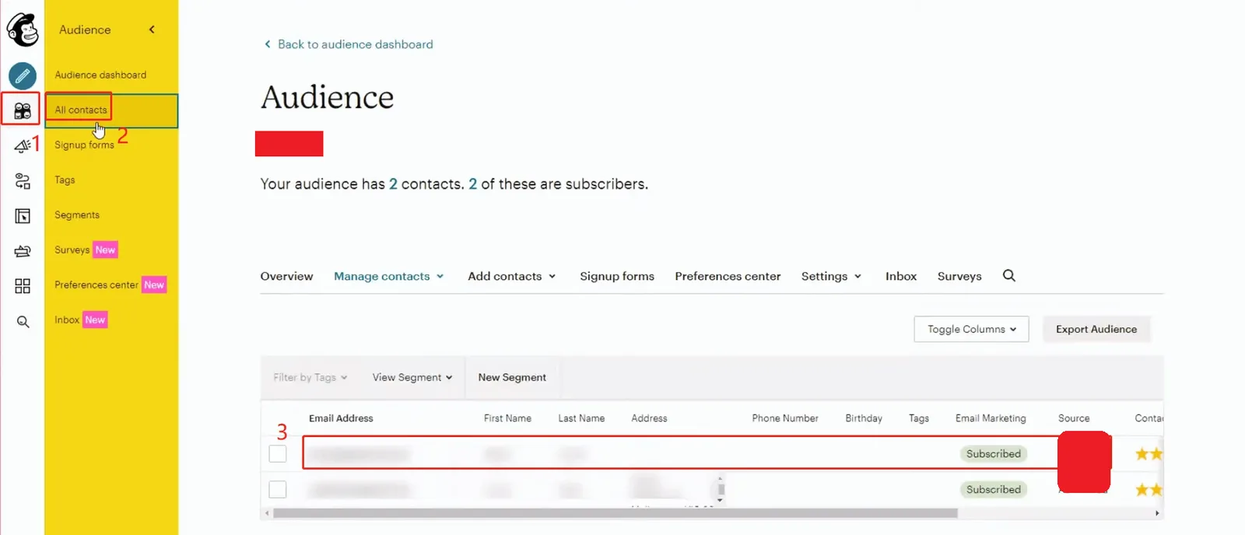Expand the Manage contacts dropdown
Screen dimensions: 1245x535
(388, 276)
